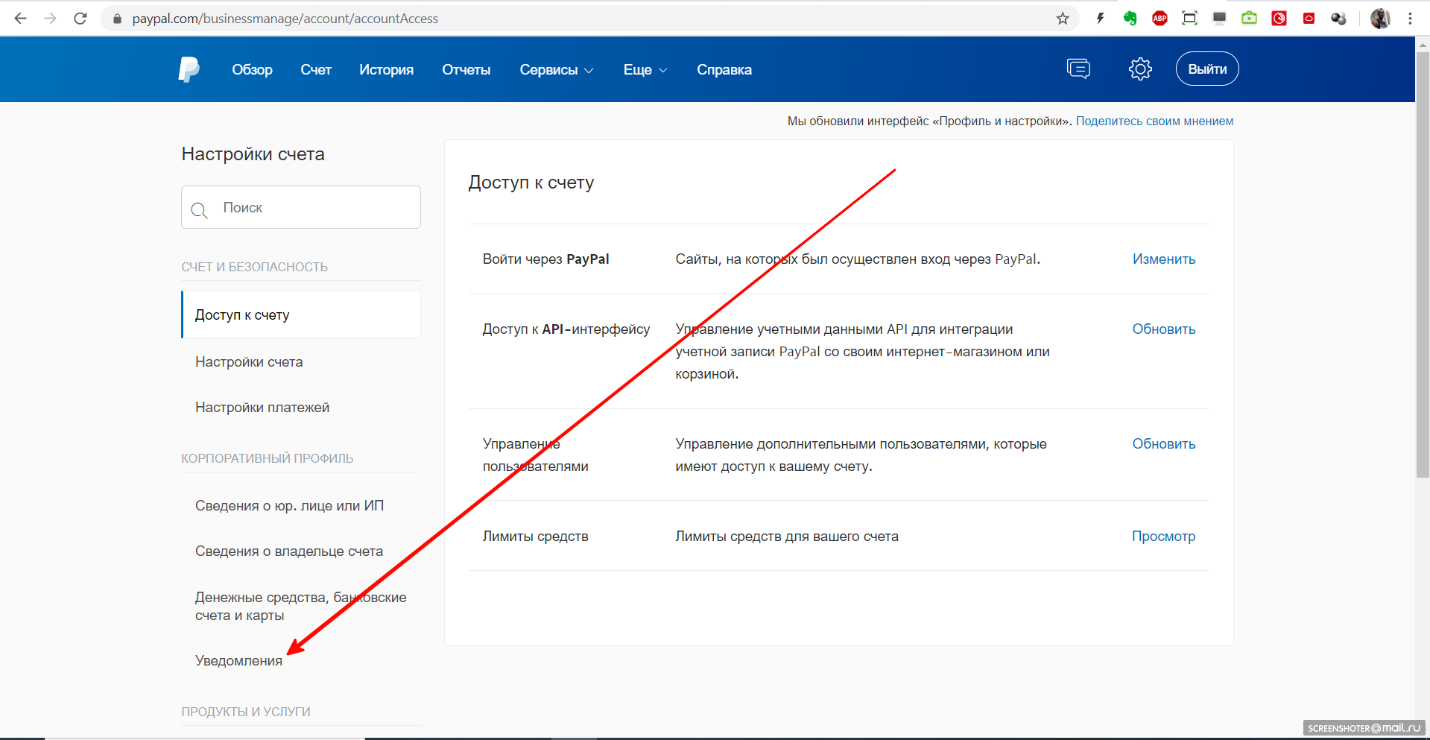Select Уведомления in the sidebar
The width and height of the screenshot is (1430, 740).
click(x=238, y=661)
